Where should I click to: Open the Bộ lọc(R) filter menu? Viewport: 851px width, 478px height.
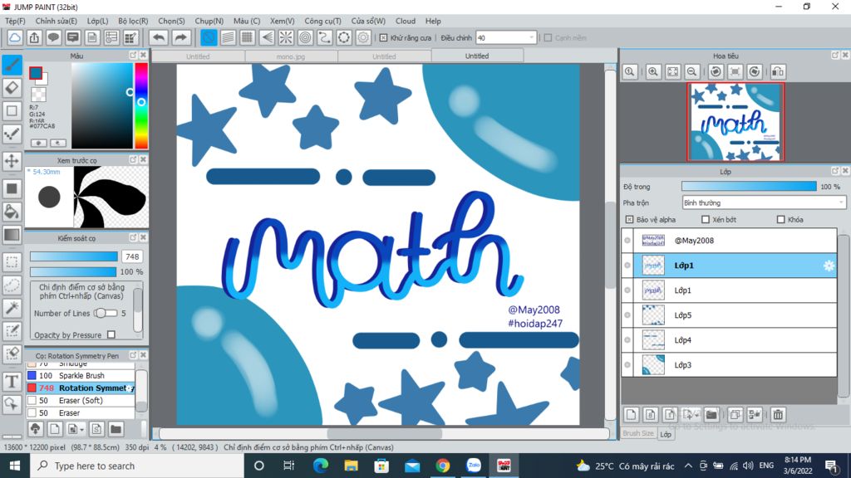pyautogui.click(x=133, y=21)
